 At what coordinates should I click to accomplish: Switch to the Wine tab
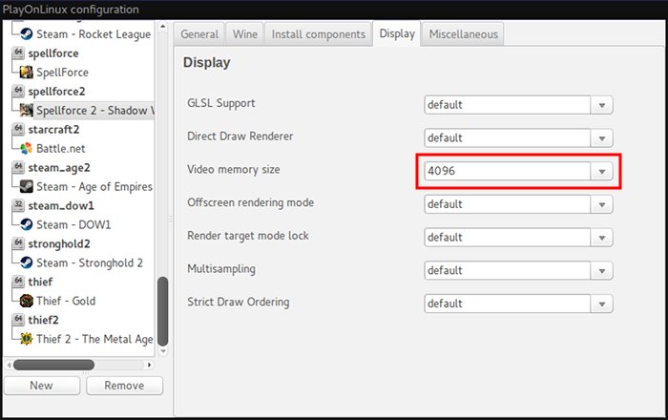[245, 34]
